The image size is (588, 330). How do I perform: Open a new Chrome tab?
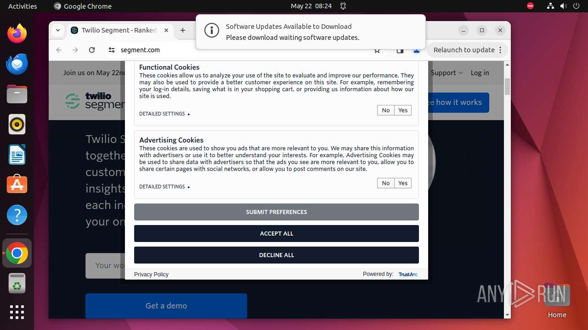pos(183,30)
